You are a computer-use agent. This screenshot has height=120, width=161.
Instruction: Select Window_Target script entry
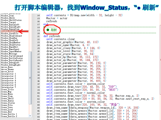(x=9, y=22)
